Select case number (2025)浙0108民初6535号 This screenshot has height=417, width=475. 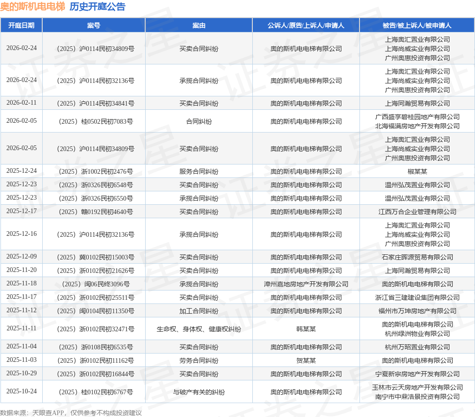pos(96,347)
